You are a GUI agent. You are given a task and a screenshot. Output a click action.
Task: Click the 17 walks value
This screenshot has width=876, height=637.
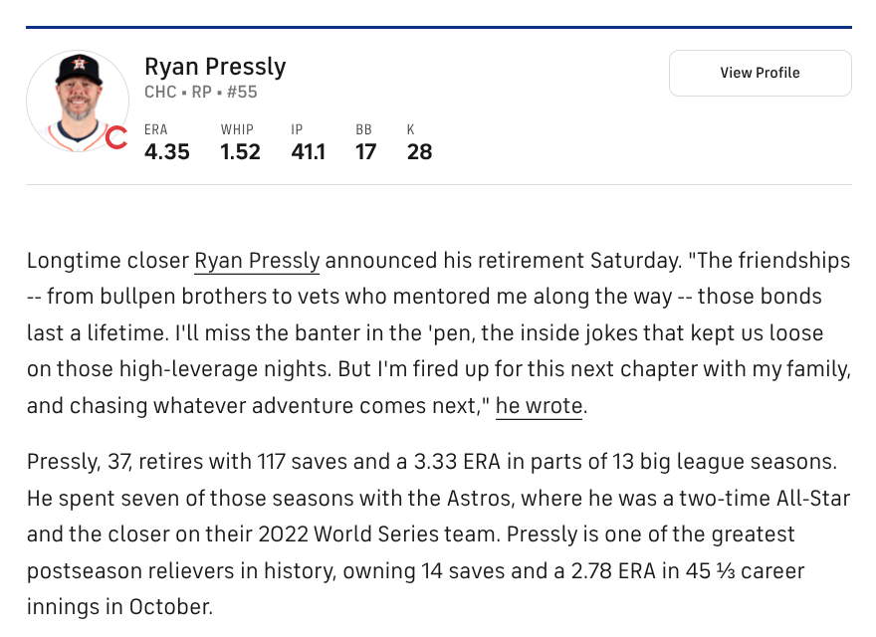point(365,152)
